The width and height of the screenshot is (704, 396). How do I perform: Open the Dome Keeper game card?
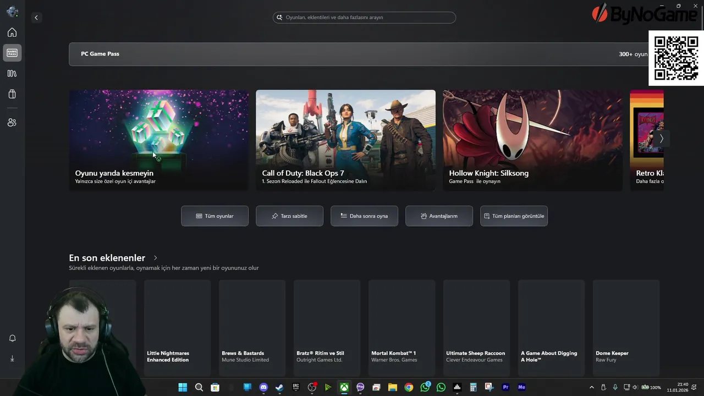coord(626,328)
